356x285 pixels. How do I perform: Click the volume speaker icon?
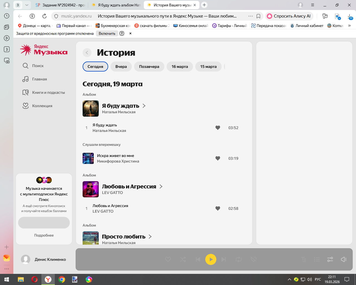click(x=343, y=259)
